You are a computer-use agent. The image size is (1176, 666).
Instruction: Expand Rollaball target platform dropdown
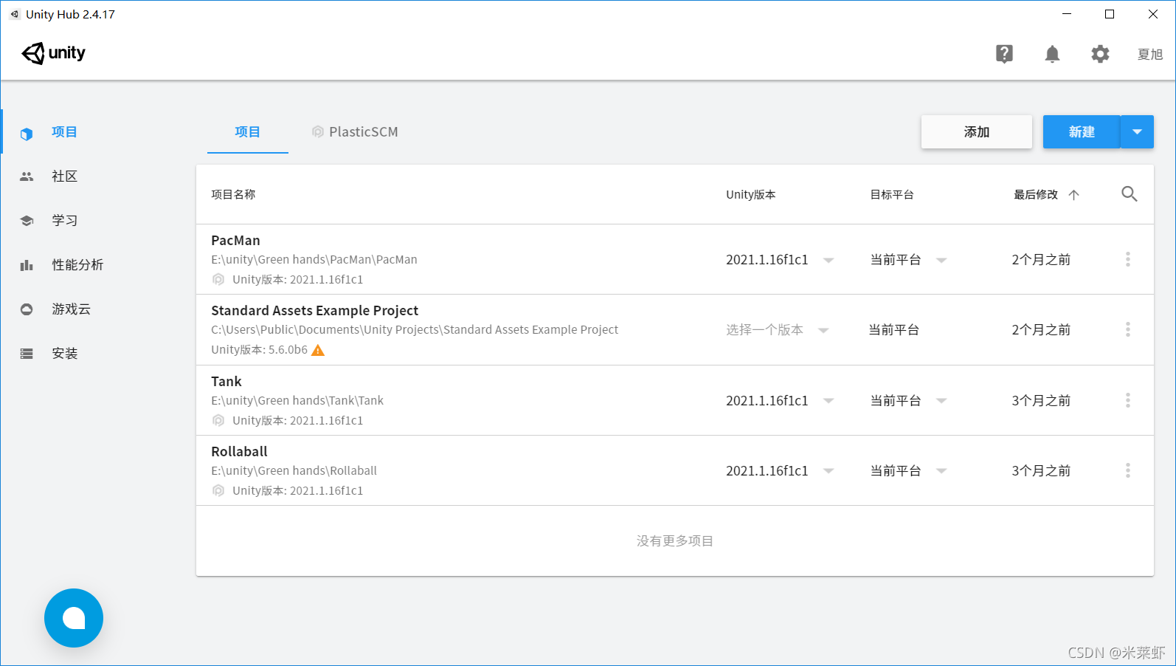941,471
